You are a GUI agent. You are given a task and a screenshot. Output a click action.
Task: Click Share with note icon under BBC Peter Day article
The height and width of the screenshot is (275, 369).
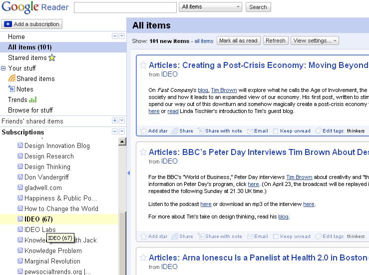point(201,236)
